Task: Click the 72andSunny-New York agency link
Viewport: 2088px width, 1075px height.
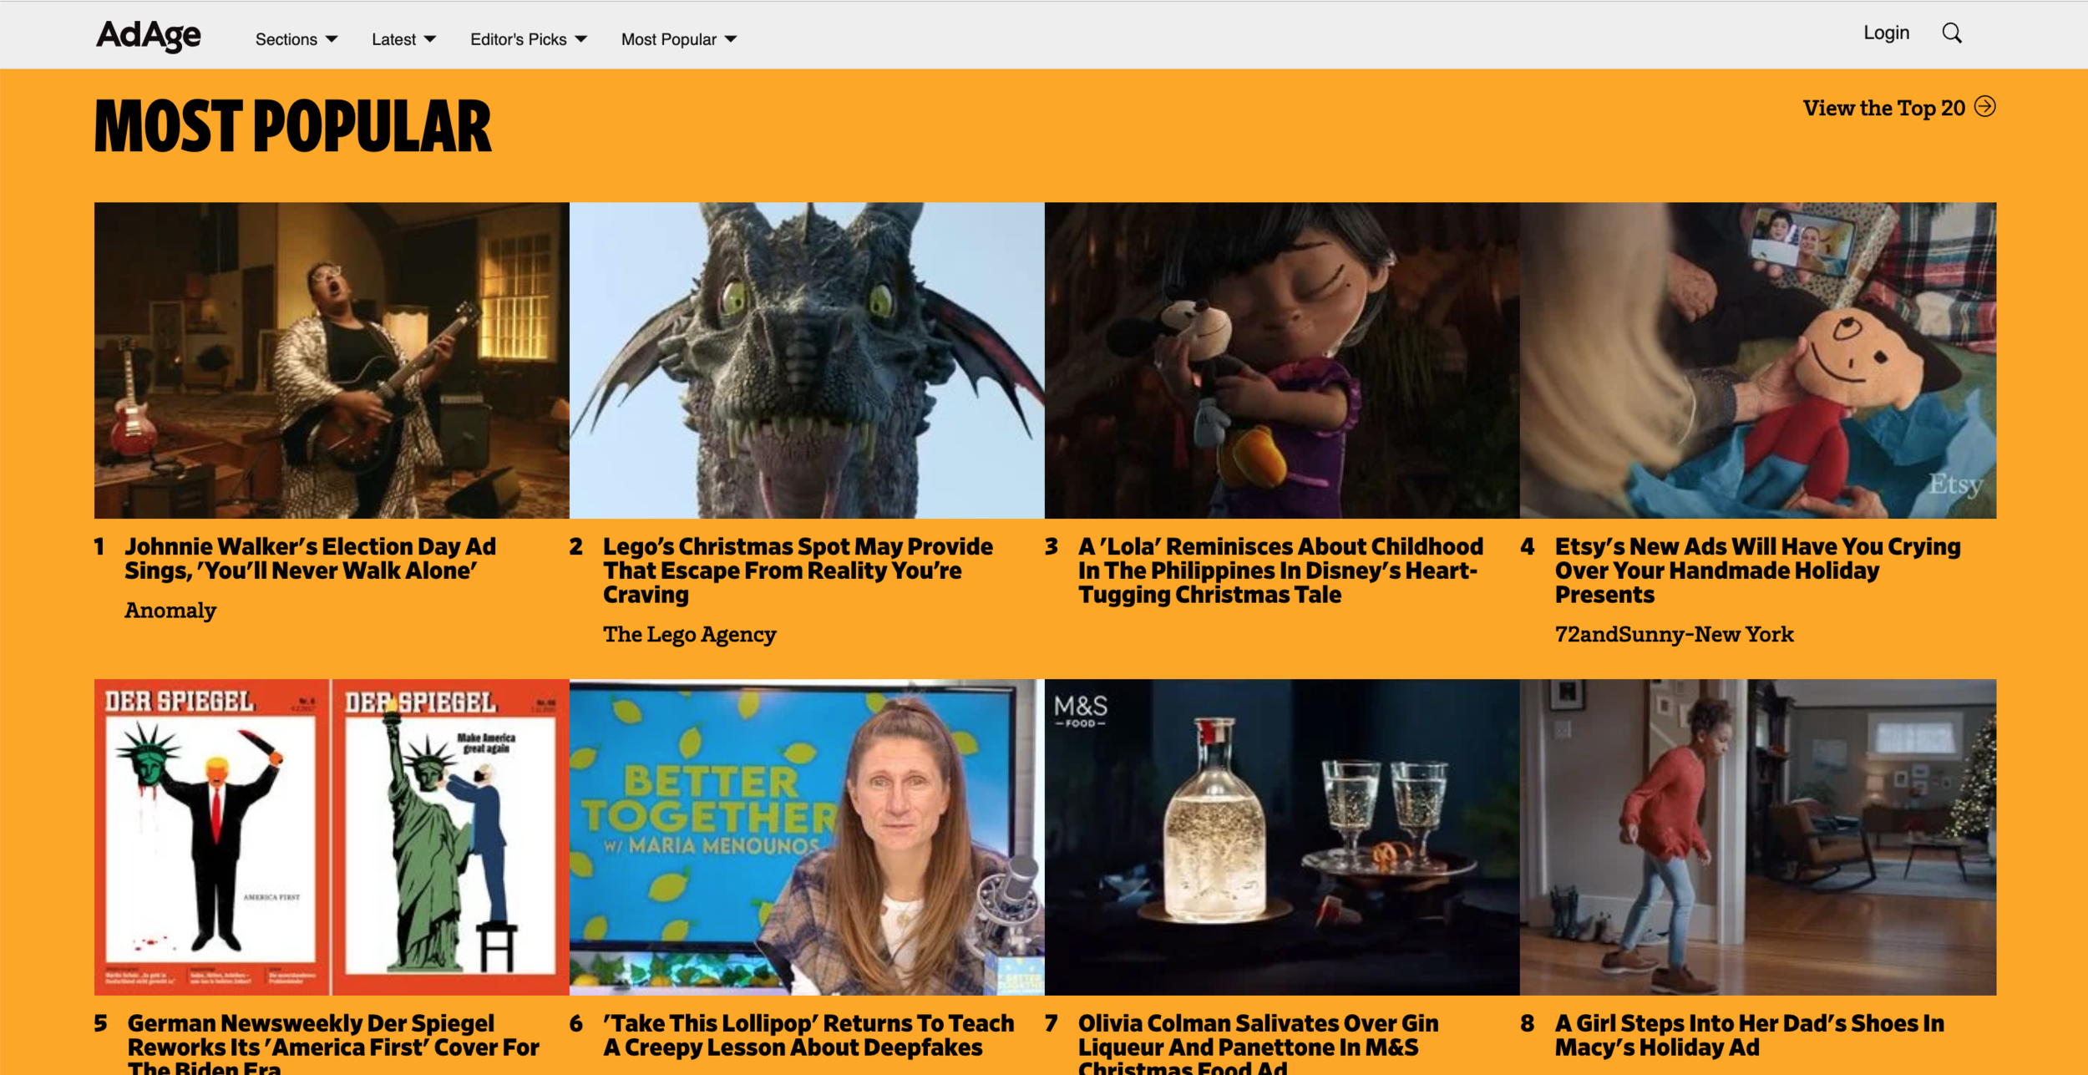Action: pos(1674,635)
